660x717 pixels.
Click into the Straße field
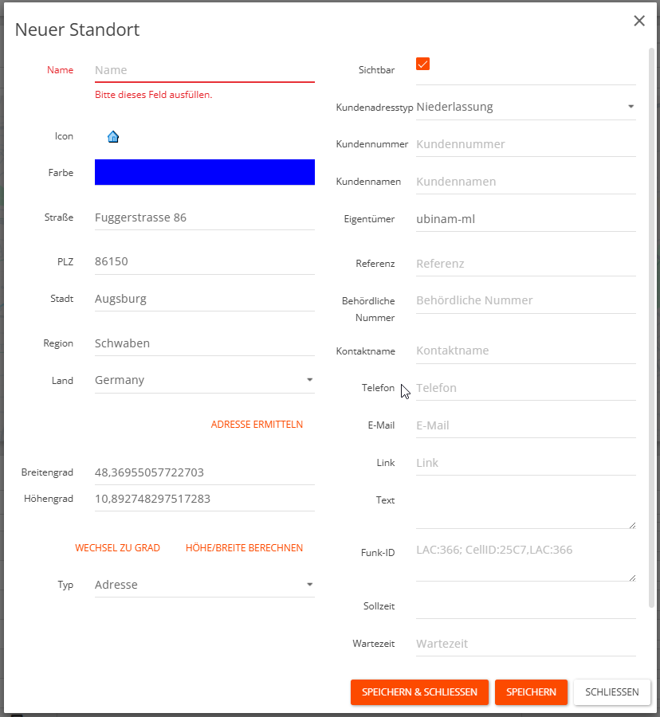[204, 217]
